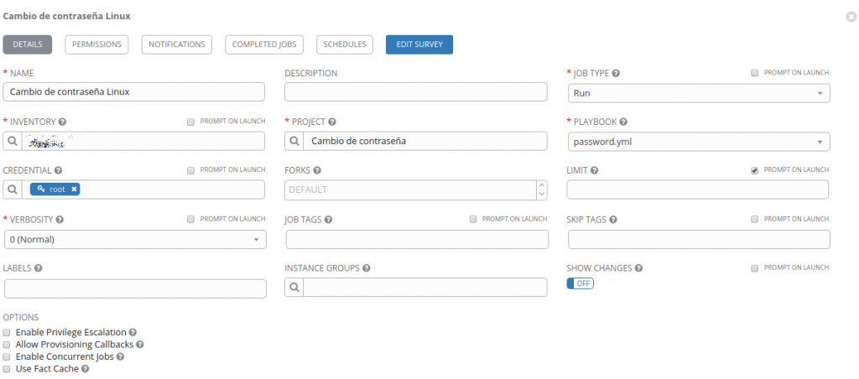
Task: Click into the Skip Tags field
Action: pos(699,239)
